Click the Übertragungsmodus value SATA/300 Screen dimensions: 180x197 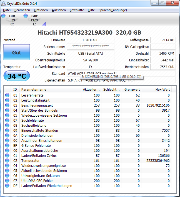click(x=91, y=60)
